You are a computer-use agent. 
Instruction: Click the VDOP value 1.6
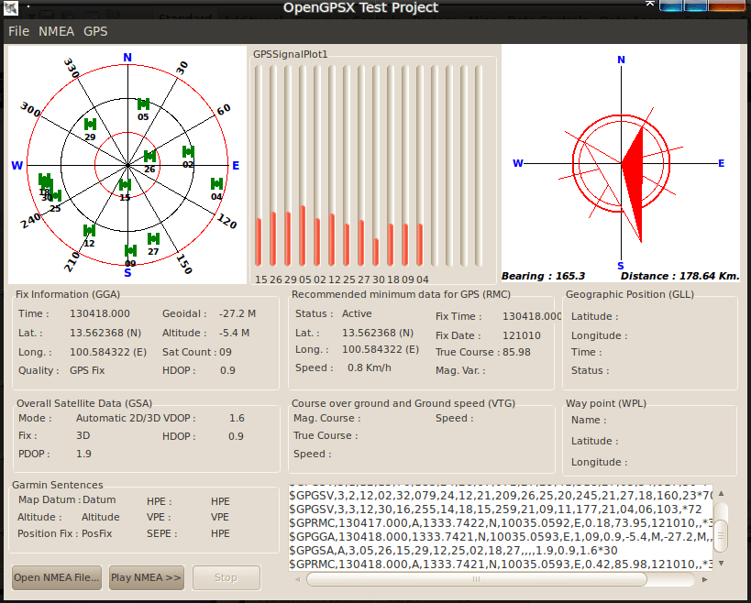click(237, 418)
